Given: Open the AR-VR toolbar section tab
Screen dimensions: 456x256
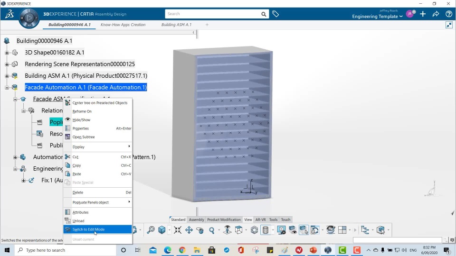Looking at the screenshot, I should click(260, 219).
